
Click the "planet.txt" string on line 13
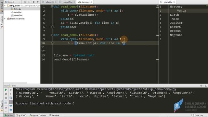[x=84, y=55]
